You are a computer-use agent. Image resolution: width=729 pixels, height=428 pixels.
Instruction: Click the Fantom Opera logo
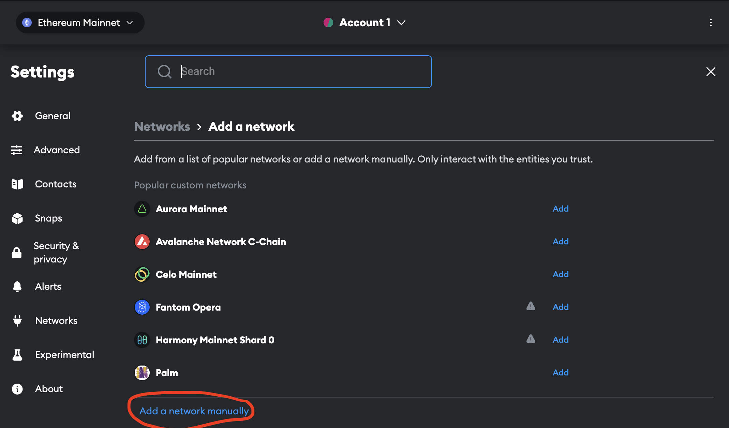142,307
